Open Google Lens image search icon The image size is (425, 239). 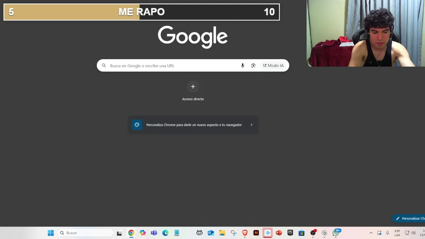tap(253, 66)
